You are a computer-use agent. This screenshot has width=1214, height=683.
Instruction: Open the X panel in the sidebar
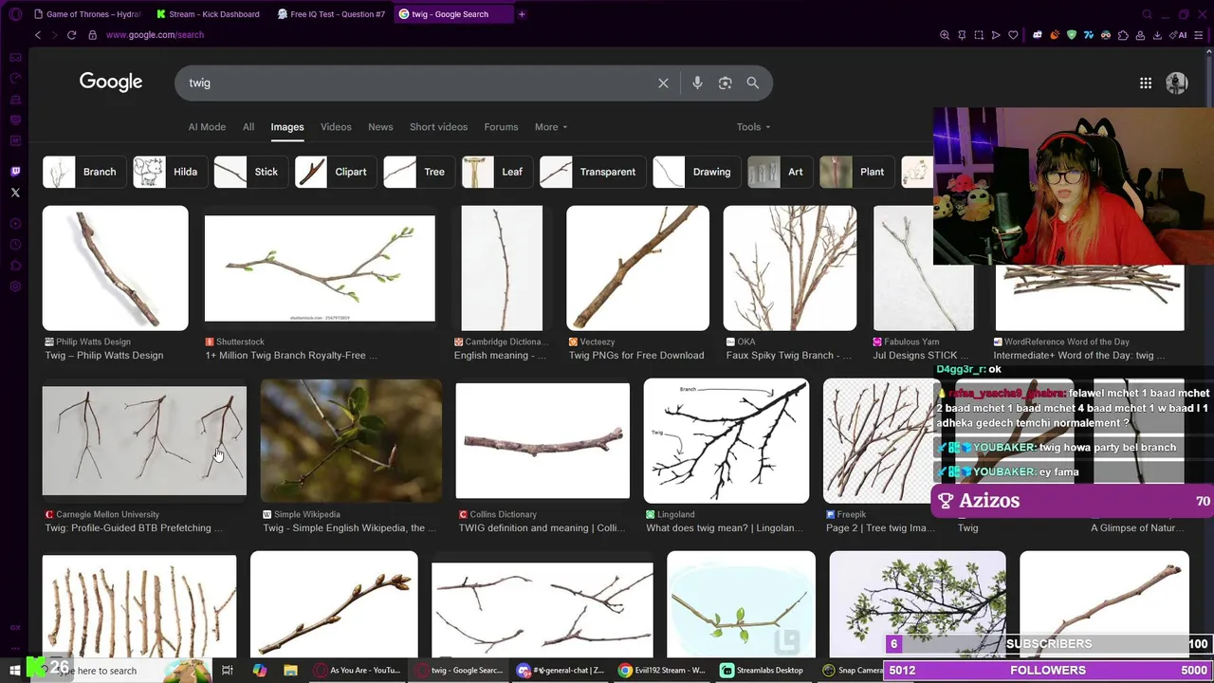point(15,193)
